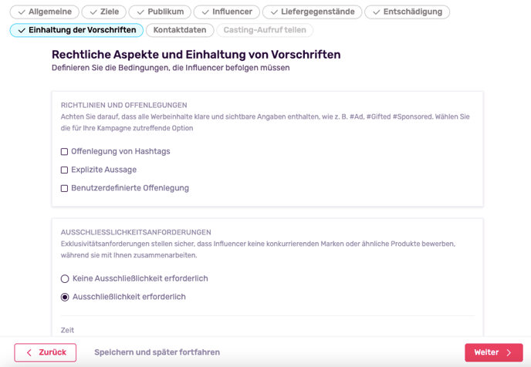Click the left chevron icon in Zurück button
The height and width of the screenshot is (367, 531).
(29, 352)
